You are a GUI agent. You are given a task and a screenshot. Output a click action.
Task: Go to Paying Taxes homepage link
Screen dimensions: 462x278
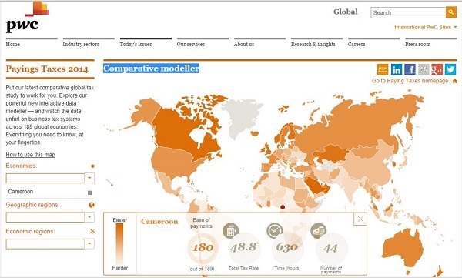(x=410, y=81)
